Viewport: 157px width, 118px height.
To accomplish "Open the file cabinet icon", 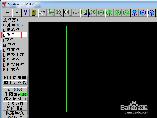I will [34, 13].
